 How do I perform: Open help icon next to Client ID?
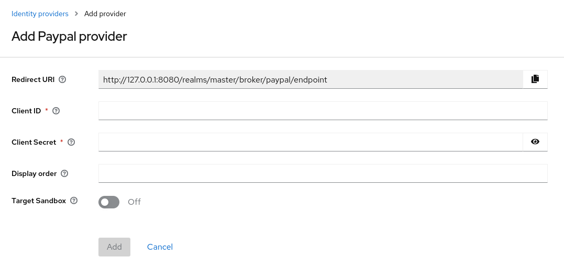tap(56, 111)
